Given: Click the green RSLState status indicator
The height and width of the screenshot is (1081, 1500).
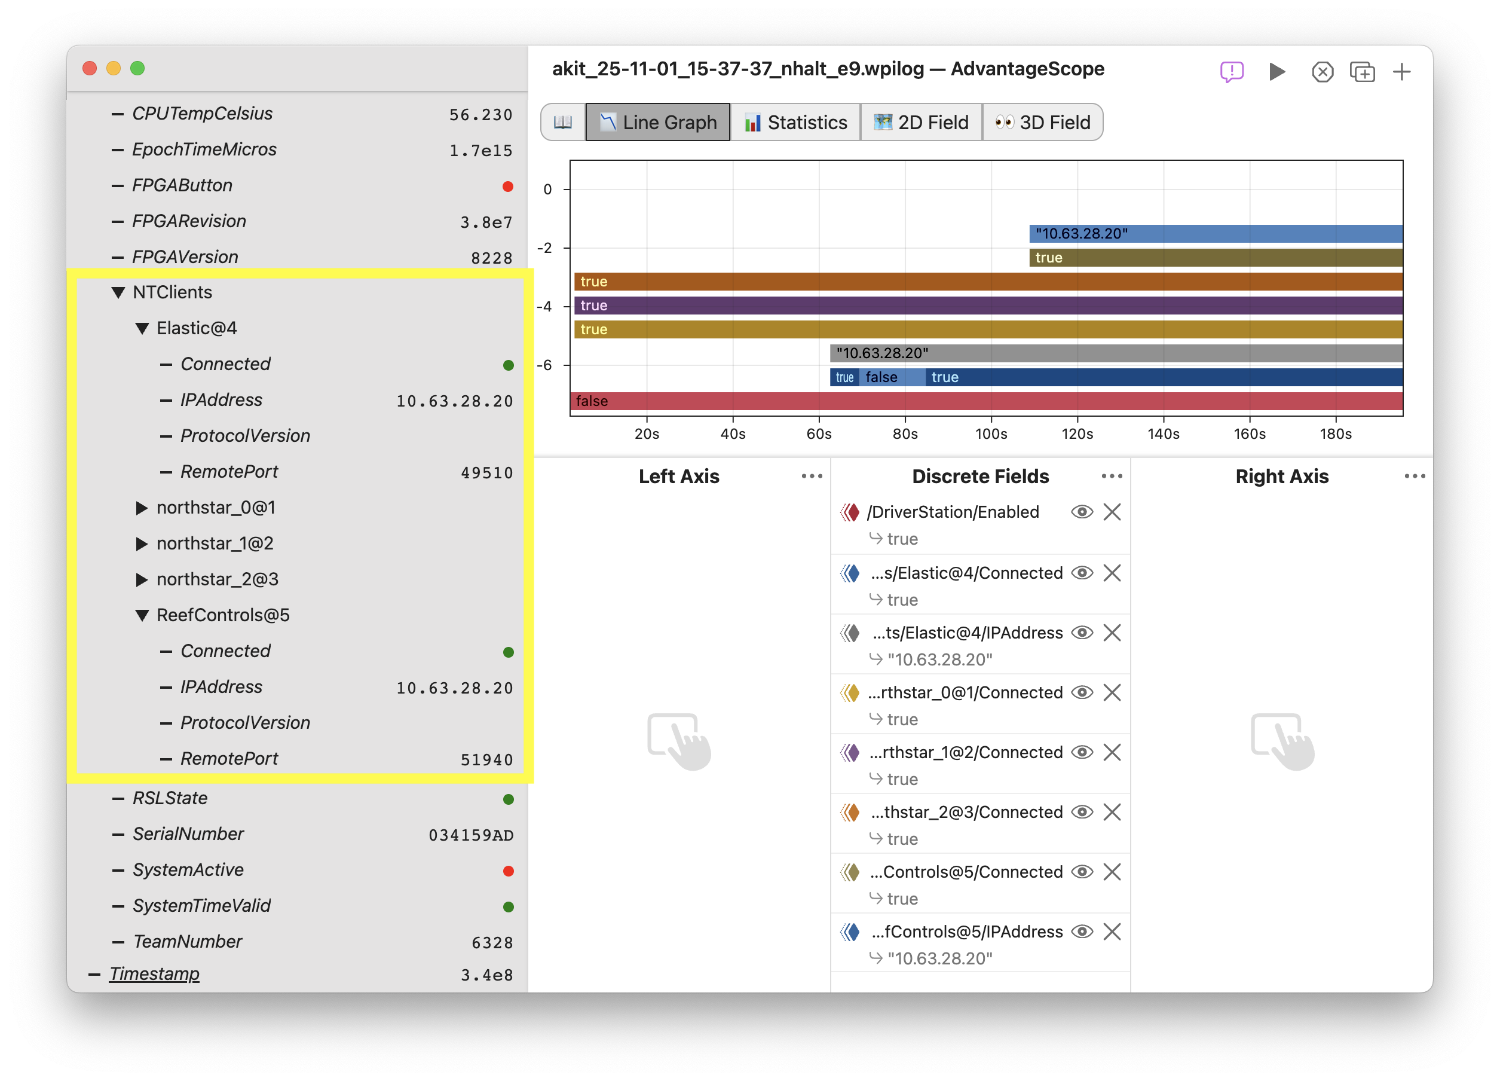Looking at the screenshot, I should pos(508,799).
